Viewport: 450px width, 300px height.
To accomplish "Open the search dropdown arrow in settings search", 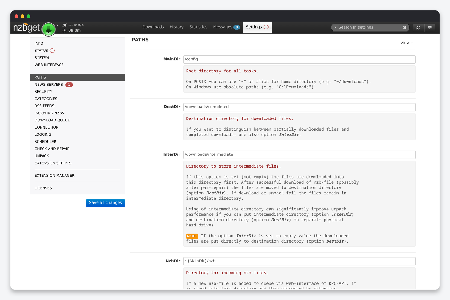I will 335,27.
